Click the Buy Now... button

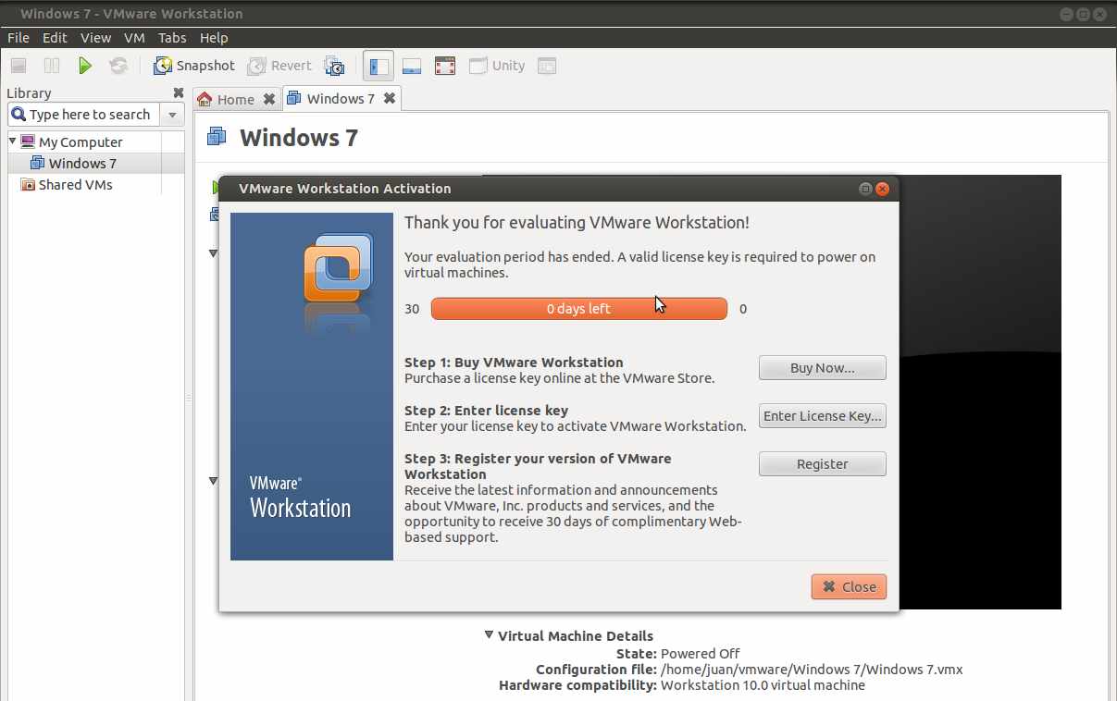(x=823, y=368)
